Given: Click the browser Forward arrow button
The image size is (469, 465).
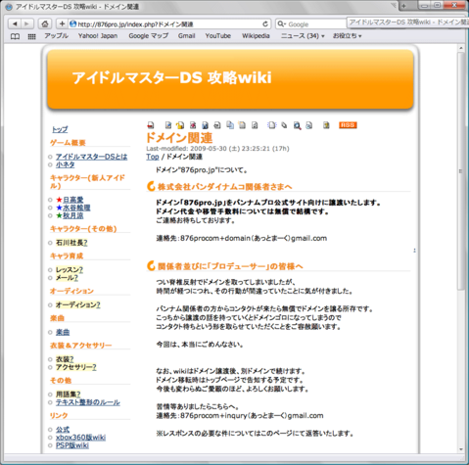Looking at the screenshot, I should 27,23.
